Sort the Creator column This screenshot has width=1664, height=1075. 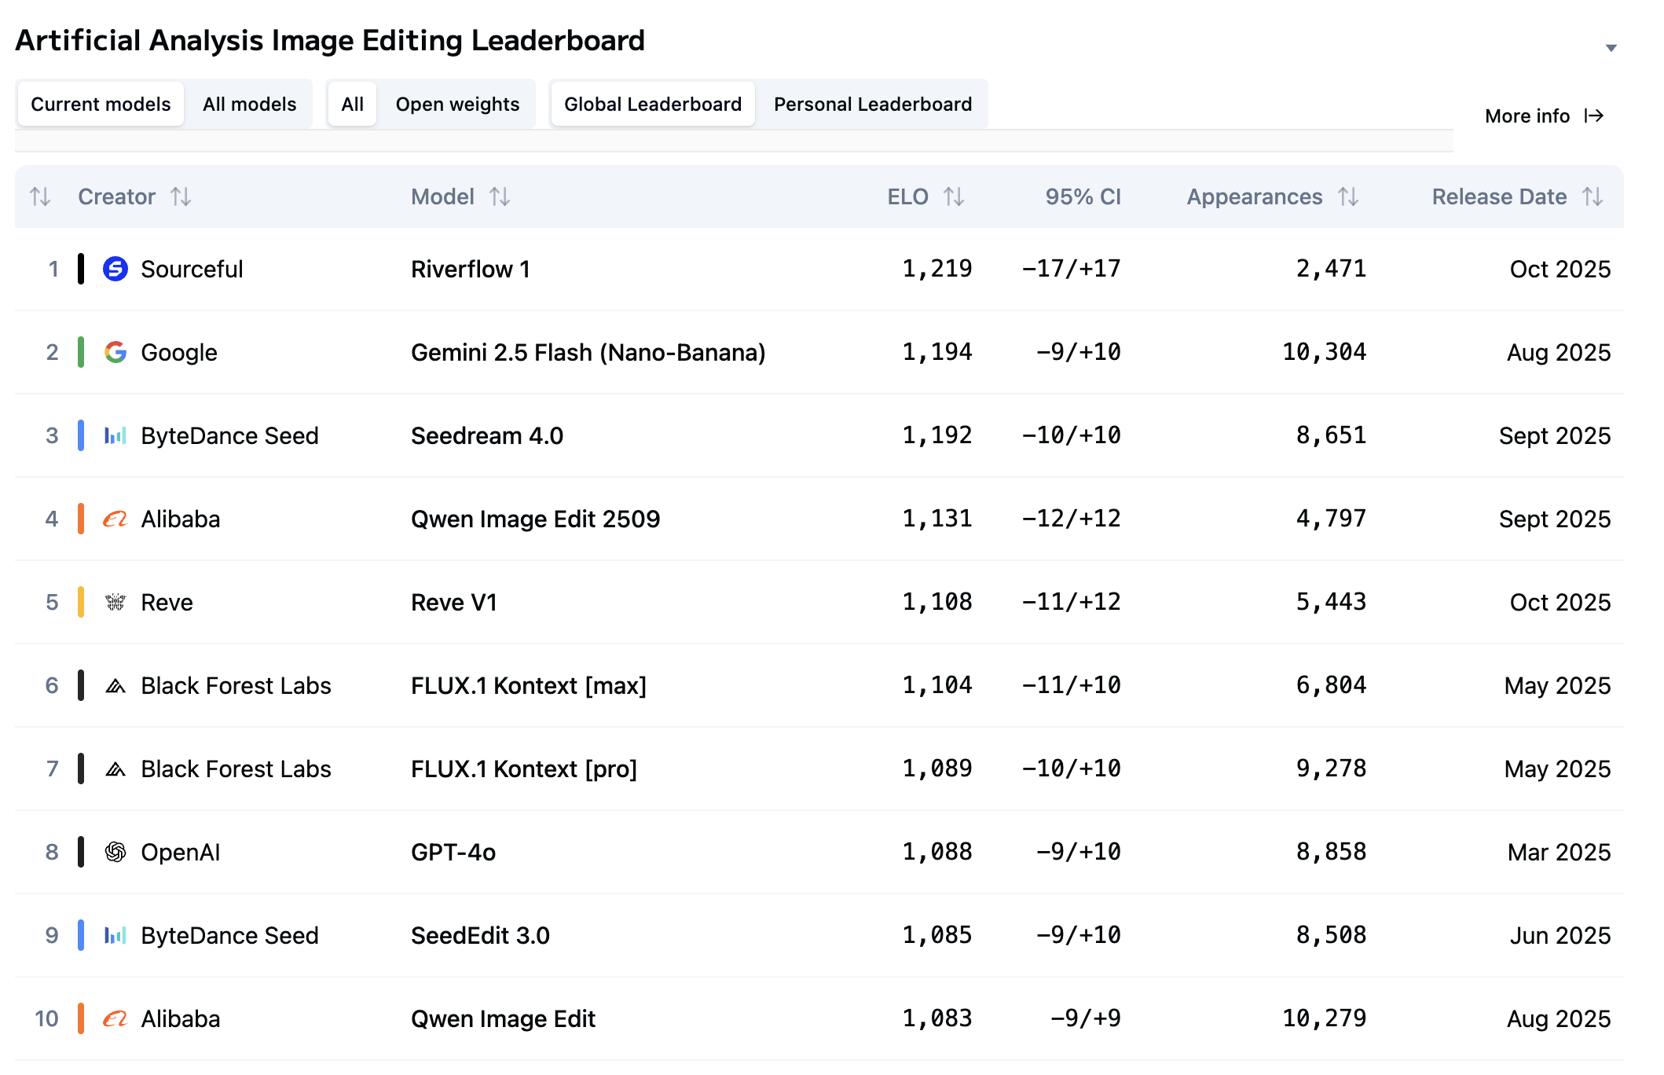pos(181,196)
